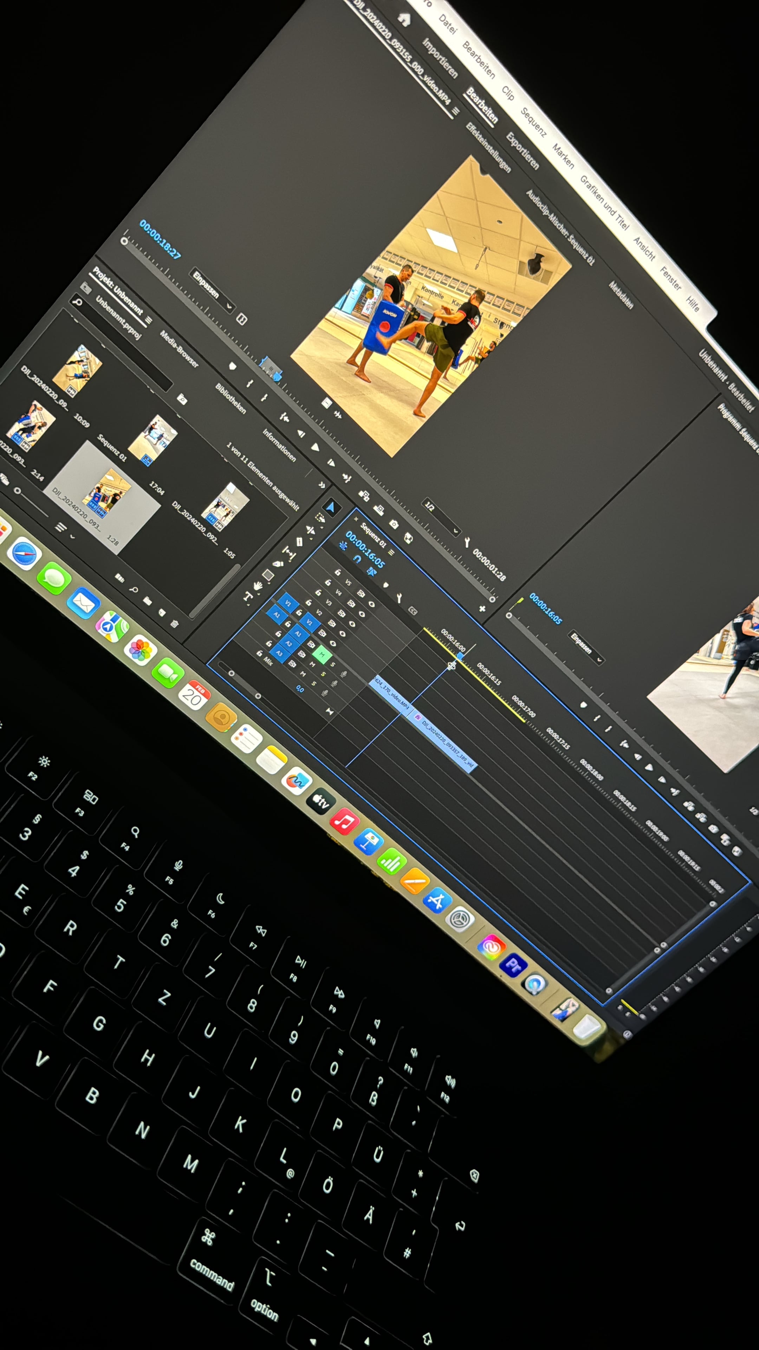Viewport: 759px width, 1350px height.
Task: Click Go to In in Source monitor
Action: tap(284, 418)
